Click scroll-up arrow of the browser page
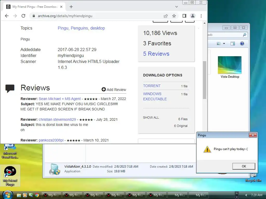266x199 pixels. (205, 23)
